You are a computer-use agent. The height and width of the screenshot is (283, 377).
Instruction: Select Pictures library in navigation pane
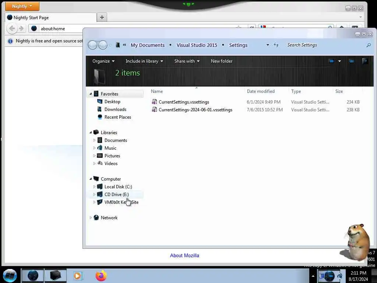[112, 156]
